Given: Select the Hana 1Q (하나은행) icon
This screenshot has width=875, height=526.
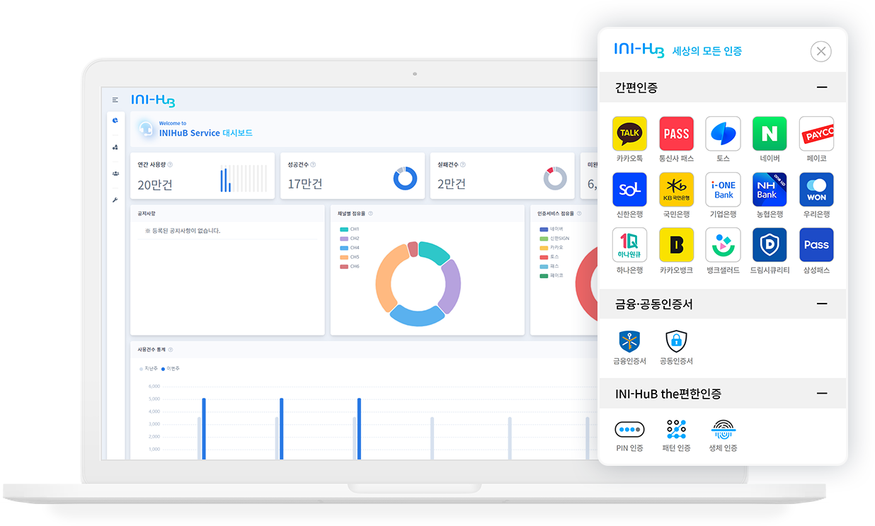Looking at the screenshot, I should [629, 245].
